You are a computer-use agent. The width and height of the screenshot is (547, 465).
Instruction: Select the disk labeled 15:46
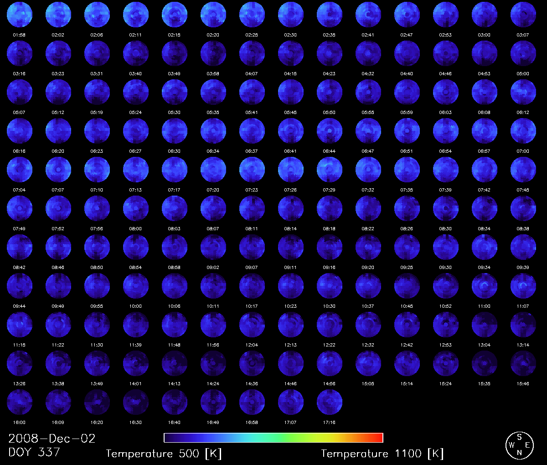[x=523, y=363]
